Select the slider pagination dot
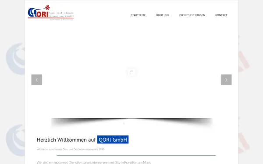The width and height of the screenshot is (263, 164). (x=124, y=123)
